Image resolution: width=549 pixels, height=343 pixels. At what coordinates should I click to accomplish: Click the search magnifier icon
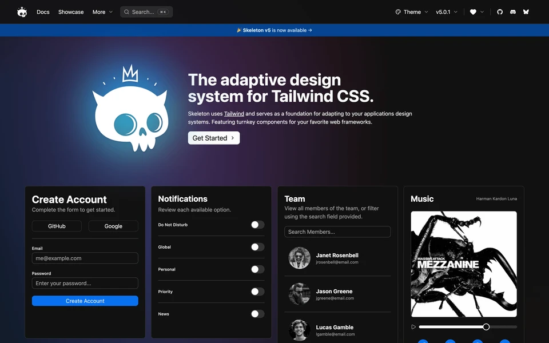point(126,12)
